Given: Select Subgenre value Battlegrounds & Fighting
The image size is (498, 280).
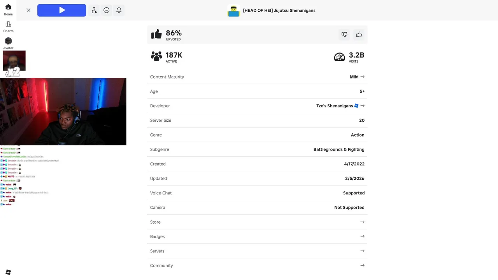Looking at the screenshot, I should click(339, 149).
